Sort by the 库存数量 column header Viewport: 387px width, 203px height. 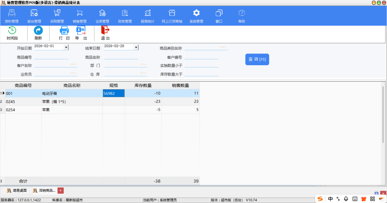point(143,85)
